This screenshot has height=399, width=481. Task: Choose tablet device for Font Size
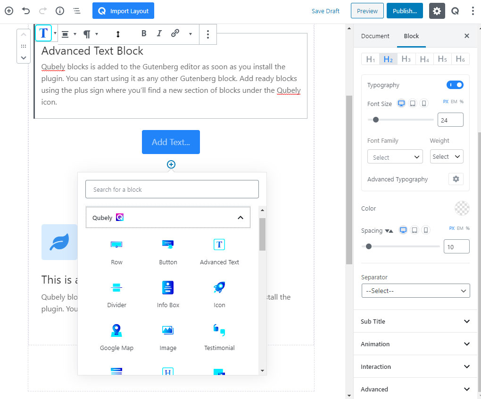(x=413, y=103)
